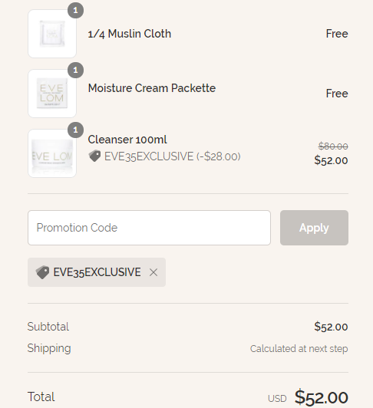Screen dimensions: 373x408
Task: Click the quantity badge on Cleanser
Action: tap(75, 130)
